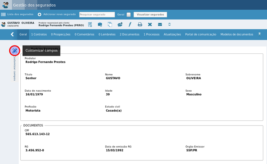Open the 1 Contratos tab
267x164 pixels.
point(39,35)
